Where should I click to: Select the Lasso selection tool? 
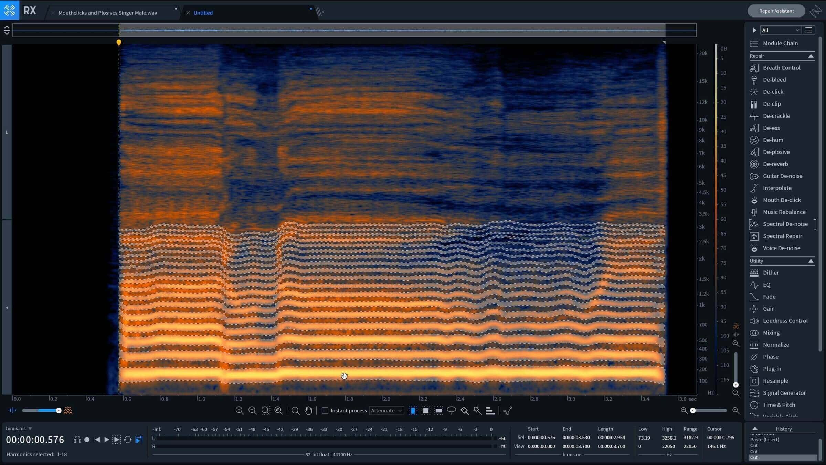[x=452, y=410]
